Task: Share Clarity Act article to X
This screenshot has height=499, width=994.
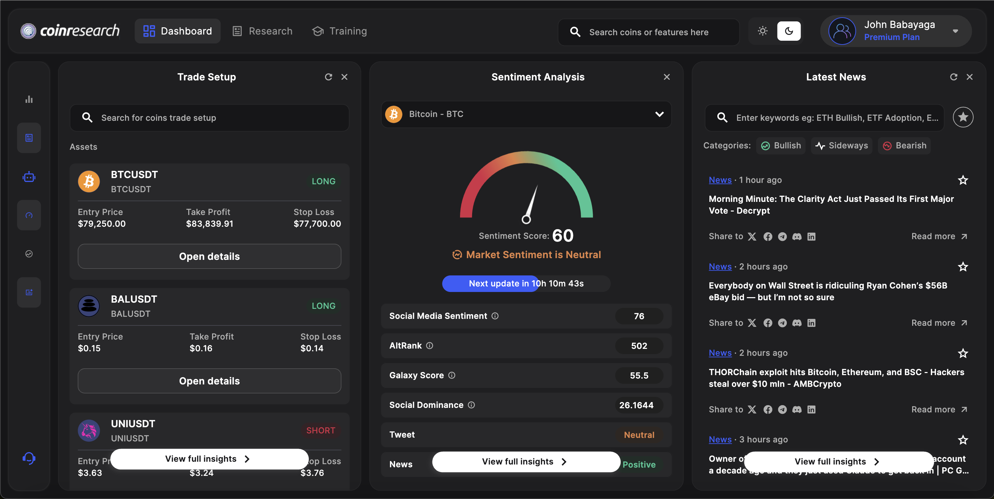Action: coord(752,236)
